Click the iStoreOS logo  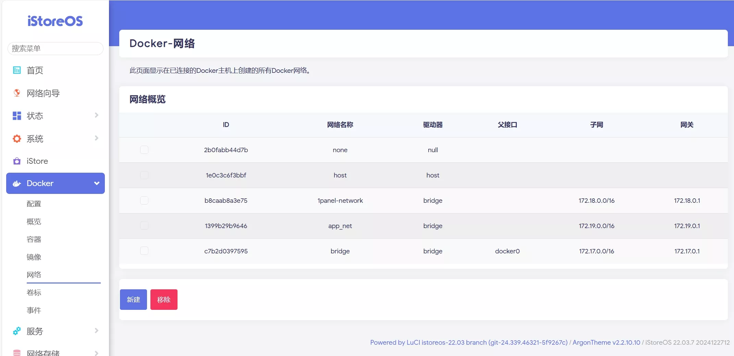(55, 21)
